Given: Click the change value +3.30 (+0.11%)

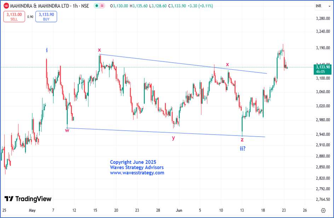Looking at the screenshot, I should [200, 6].
